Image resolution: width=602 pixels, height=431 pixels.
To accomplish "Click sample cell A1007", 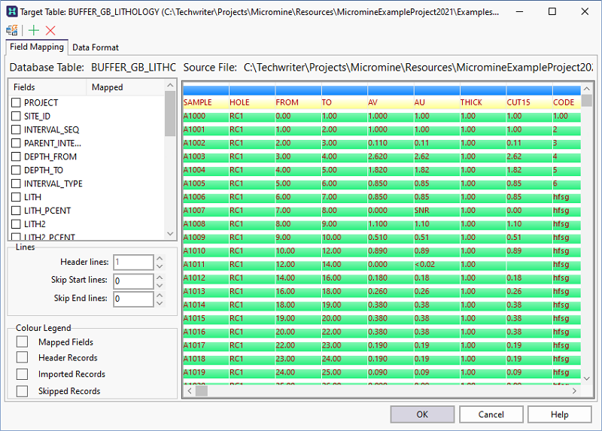I will [x=205, y=211].
